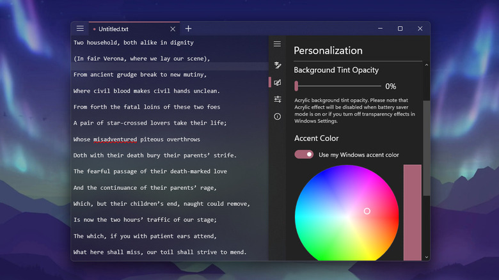This screenshot has height=280, width=499.
Task: Expand the settings navigation hamburger menu
Action: [x=277, y=44]
